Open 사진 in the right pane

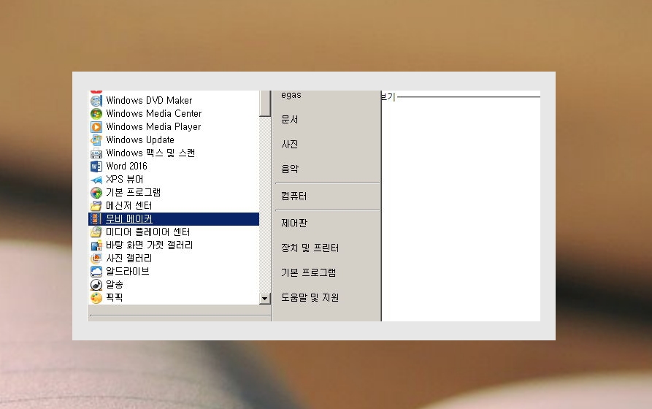(x=289, y=144)
